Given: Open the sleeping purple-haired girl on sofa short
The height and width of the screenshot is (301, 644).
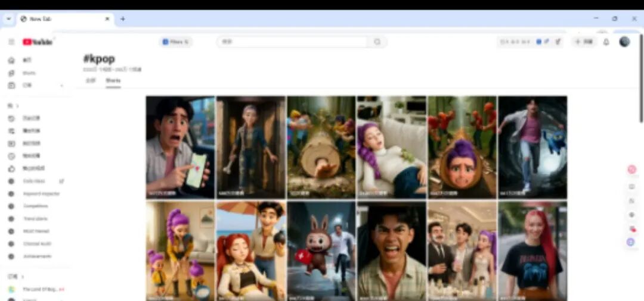Looking at the screenshot, I should (391, 147).
